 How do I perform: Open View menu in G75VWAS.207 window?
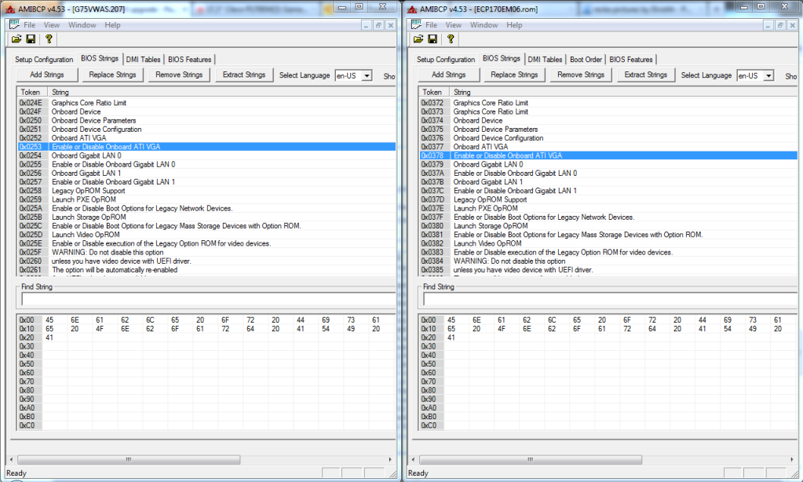pos(52,25)
